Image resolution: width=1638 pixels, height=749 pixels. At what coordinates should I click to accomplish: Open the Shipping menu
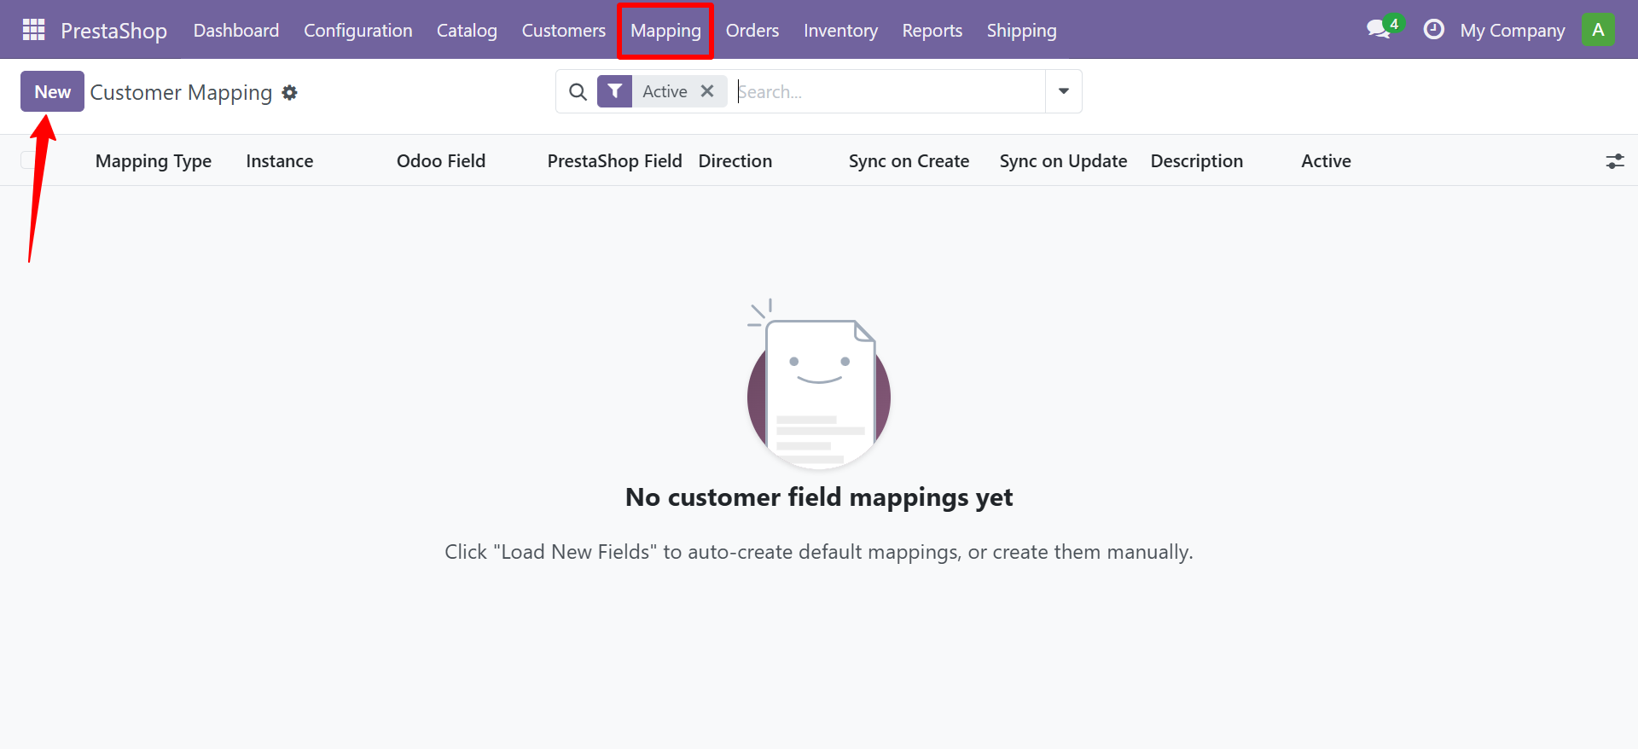pos(1022,30)
